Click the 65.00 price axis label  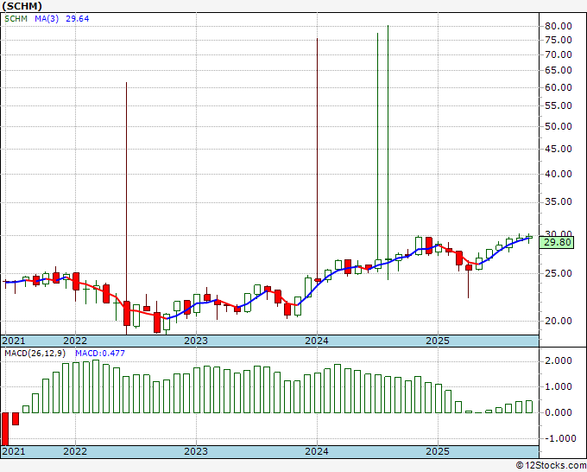559,71
